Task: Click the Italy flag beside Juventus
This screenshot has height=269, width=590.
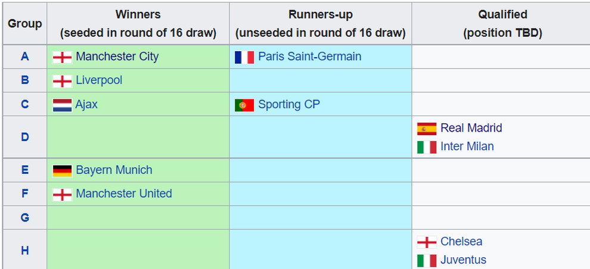Action: (x=427, y=261)
